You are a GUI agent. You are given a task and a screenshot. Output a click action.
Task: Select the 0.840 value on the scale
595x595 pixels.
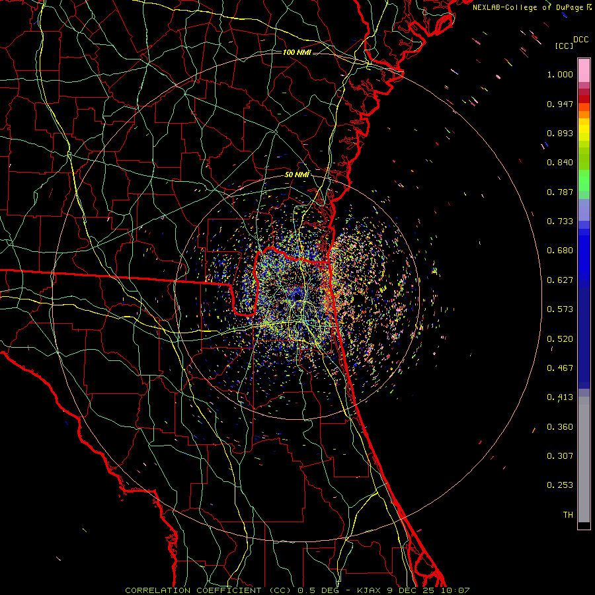pyautogui.click(x=560, y=163)
